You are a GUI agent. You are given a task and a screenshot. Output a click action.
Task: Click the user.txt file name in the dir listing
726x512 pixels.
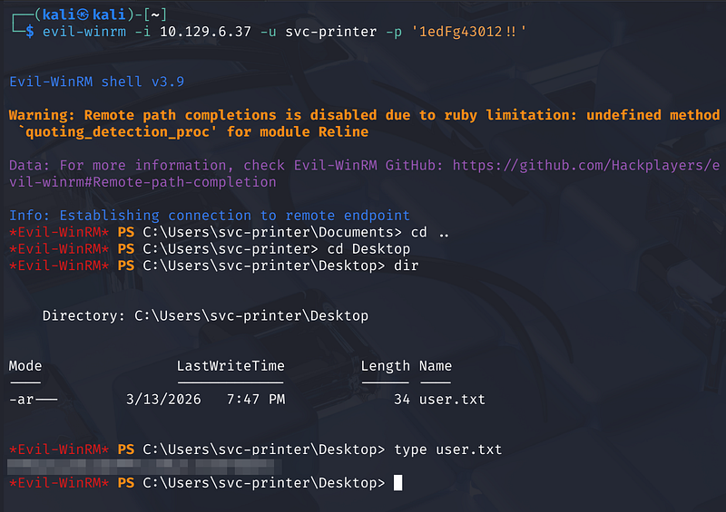452,399
